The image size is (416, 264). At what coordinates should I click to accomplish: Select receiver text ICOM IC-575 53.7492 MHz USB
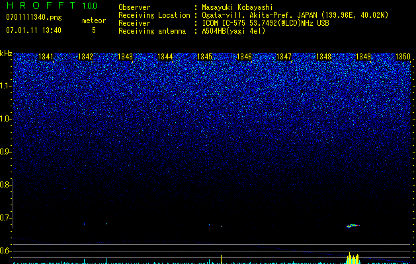point(265,23)
